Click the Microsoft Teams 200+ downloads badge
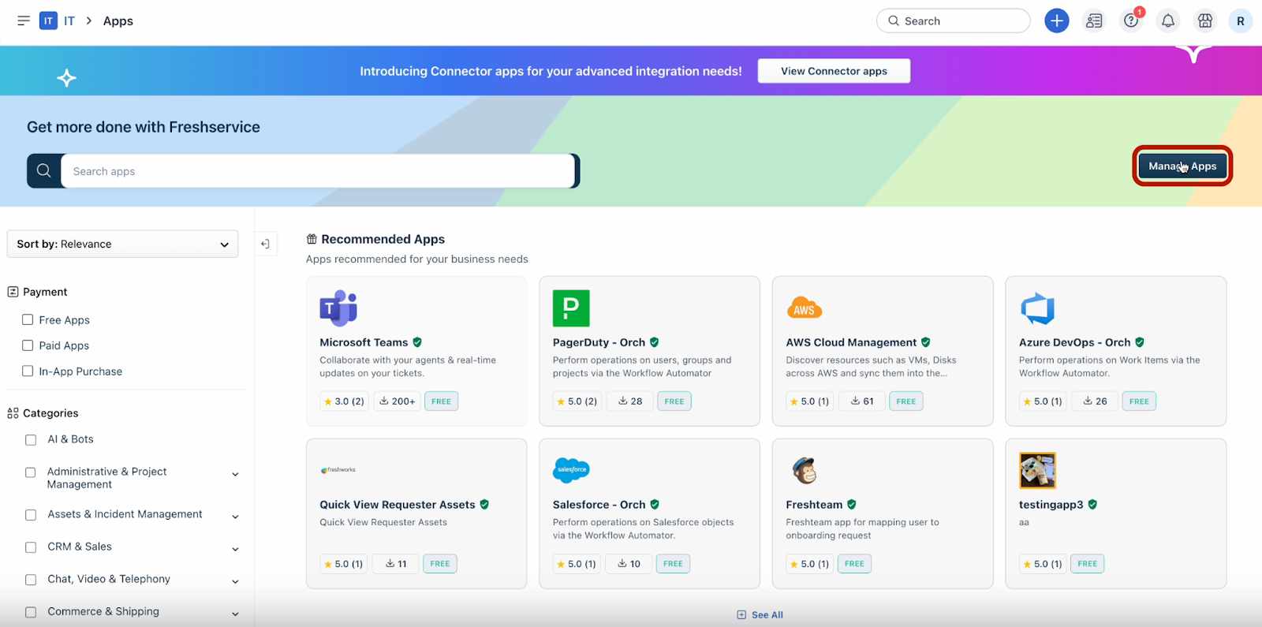Image resolution: width=1262 pixels, height=627 pixels. pos(397,401)
